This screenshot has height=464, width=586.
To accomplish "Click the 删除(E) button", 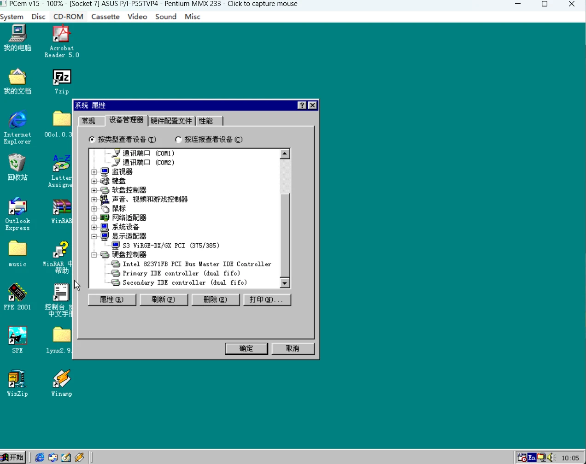I will click(215, 300).
